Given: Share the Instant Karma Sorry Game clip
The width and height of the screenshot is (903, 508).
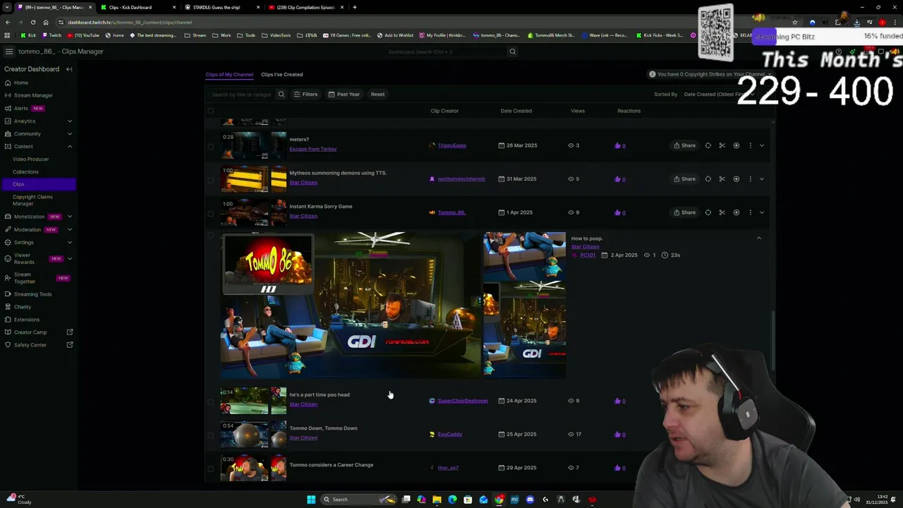Looking at the screenshot, I should click(684, 212).
